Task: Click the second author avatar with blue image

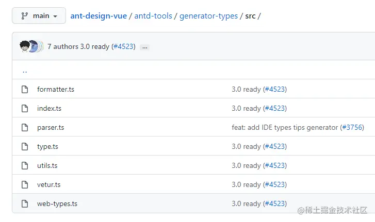Action: coord(34,46)
